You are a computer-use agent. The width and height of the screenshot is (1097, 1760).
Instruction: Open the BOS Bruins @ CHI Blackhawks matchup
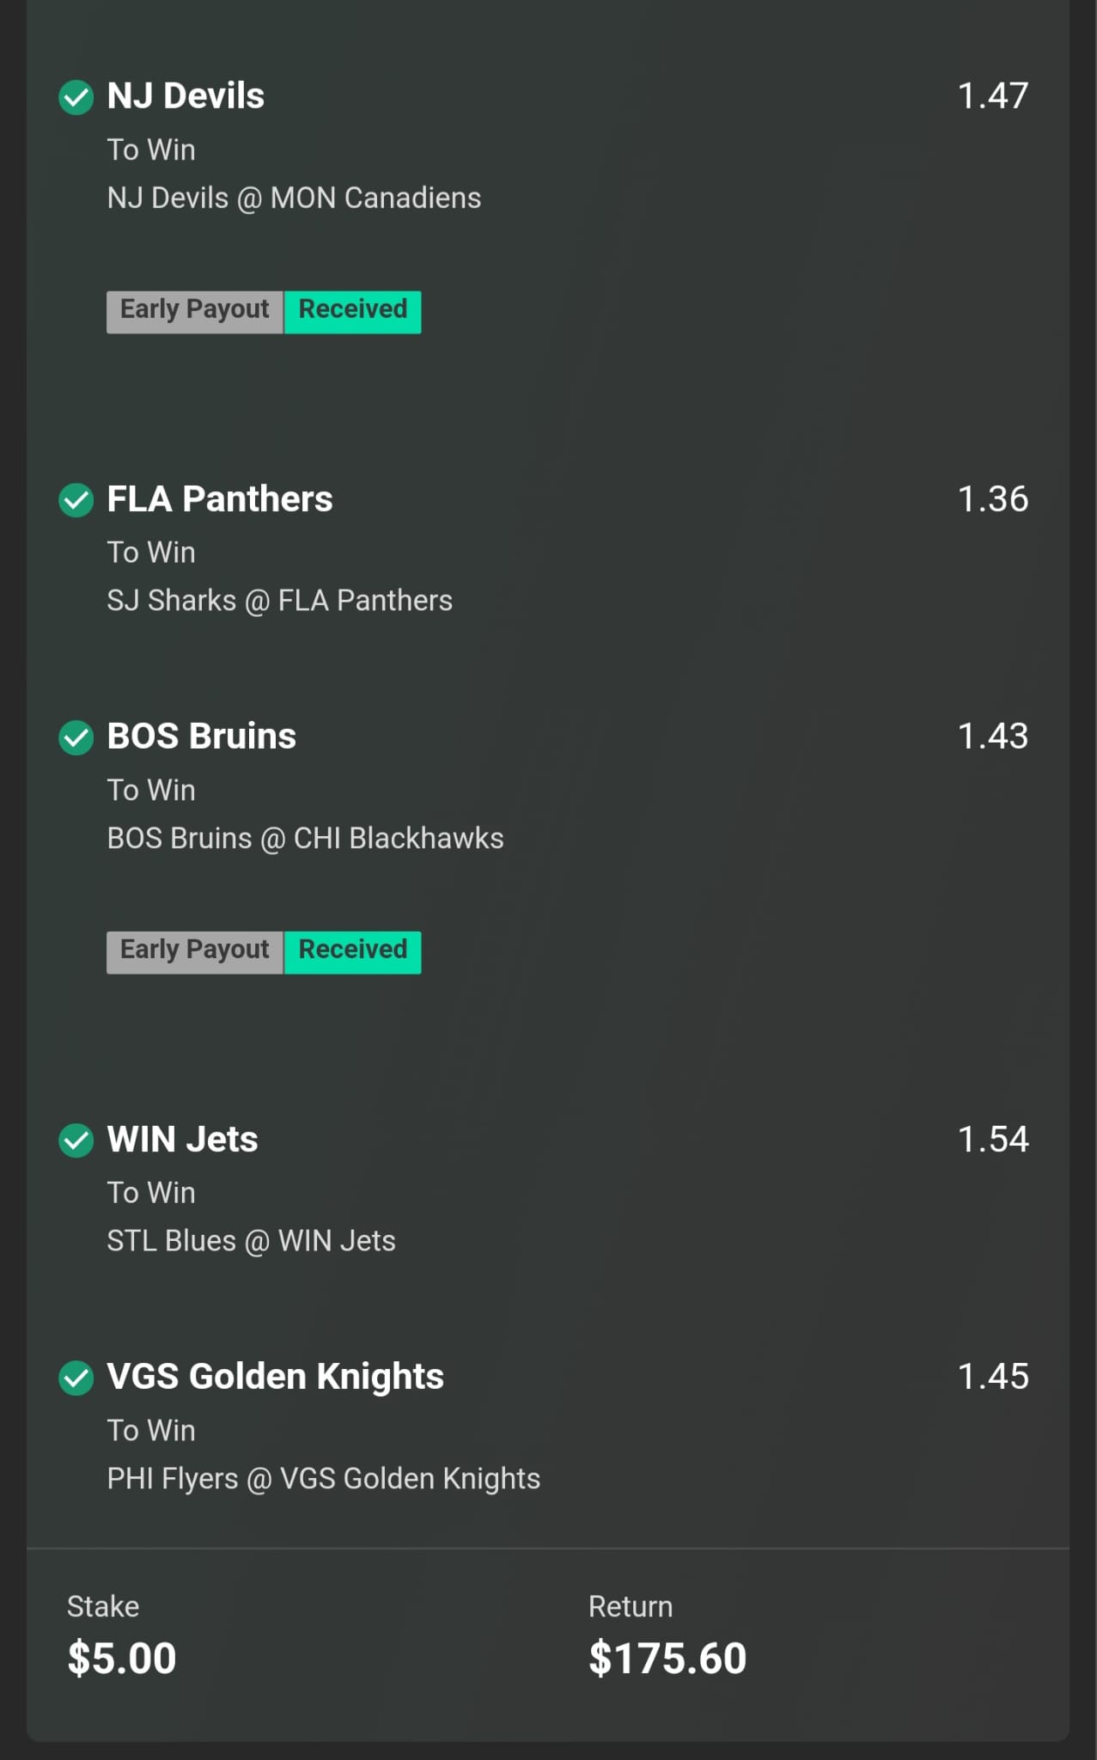tap(305, 839)
